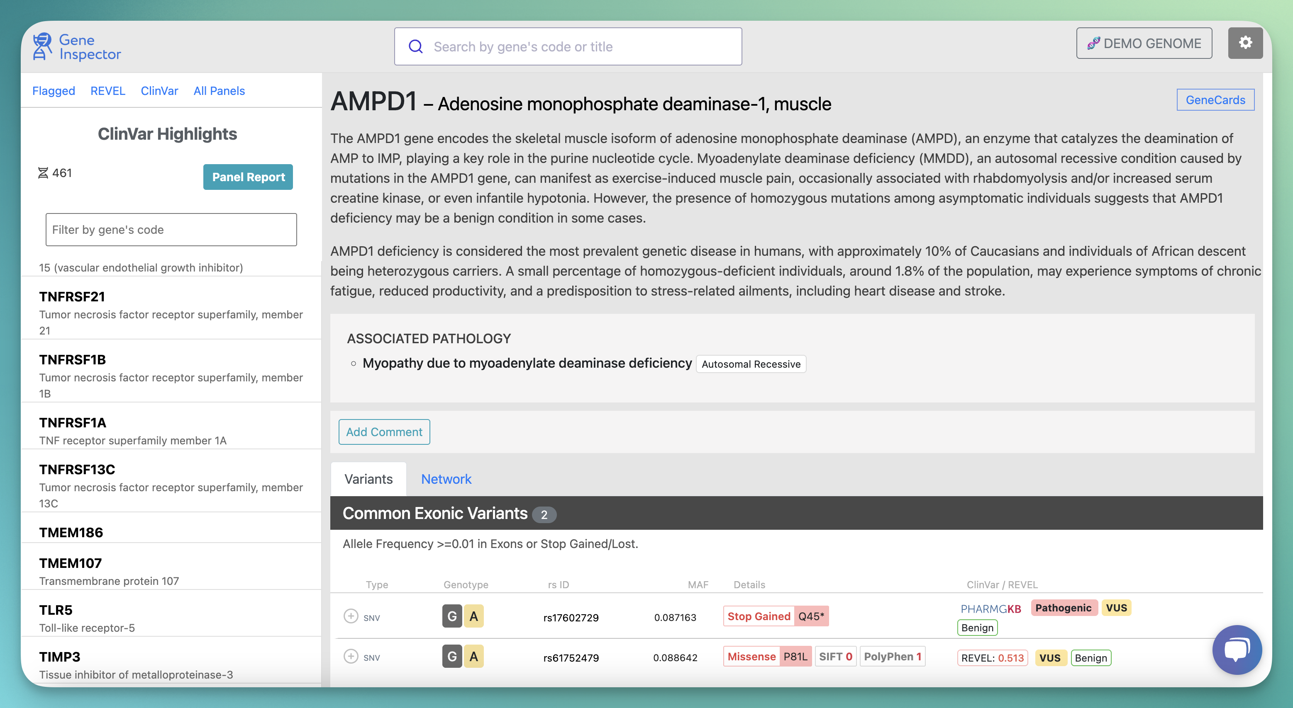
Task: Click rs17602729 rs ID text
Action: click(x=571, y=618)
